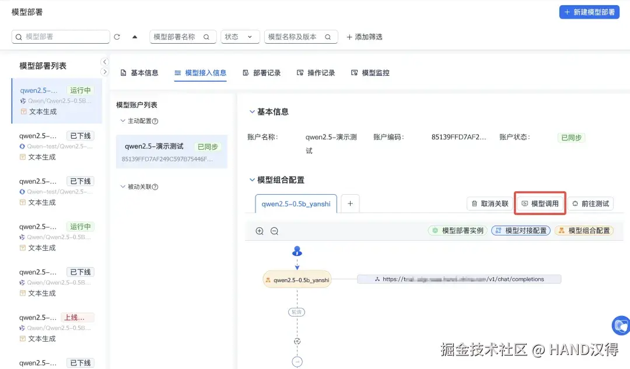This screenshot has height=369, width=630.
Task: Click the 取消关联 button
Action: coord(490,203)
